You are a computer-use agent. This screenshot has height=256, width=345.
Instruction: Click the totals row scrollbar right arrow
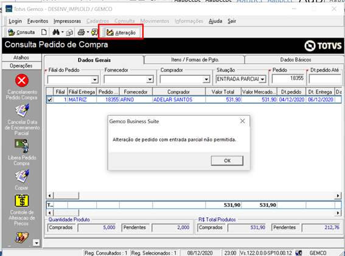click(338, 212)
